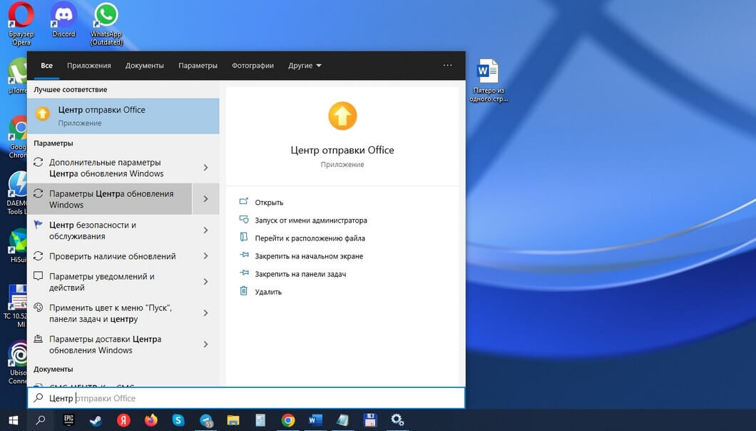Switch to the Приложения search tab

pyautogui.click(x=89, y=66)
